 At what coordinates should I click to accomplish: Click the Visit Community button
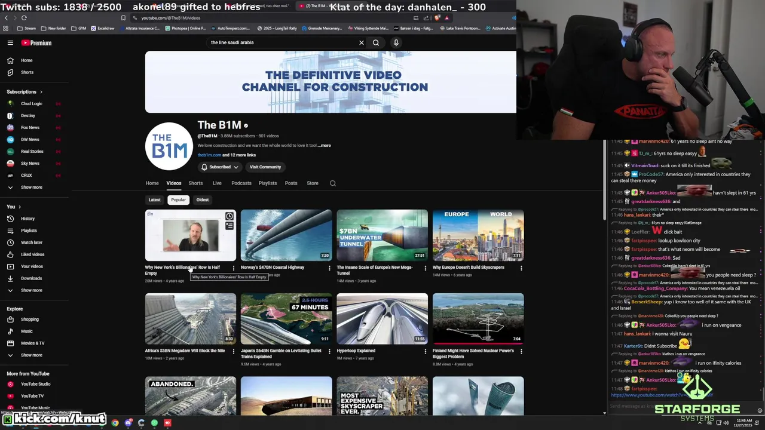tap(265, 167)
